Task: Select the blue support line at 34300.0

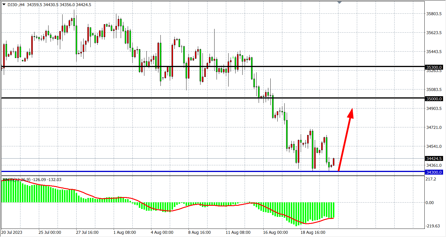Action: [175, 171]
